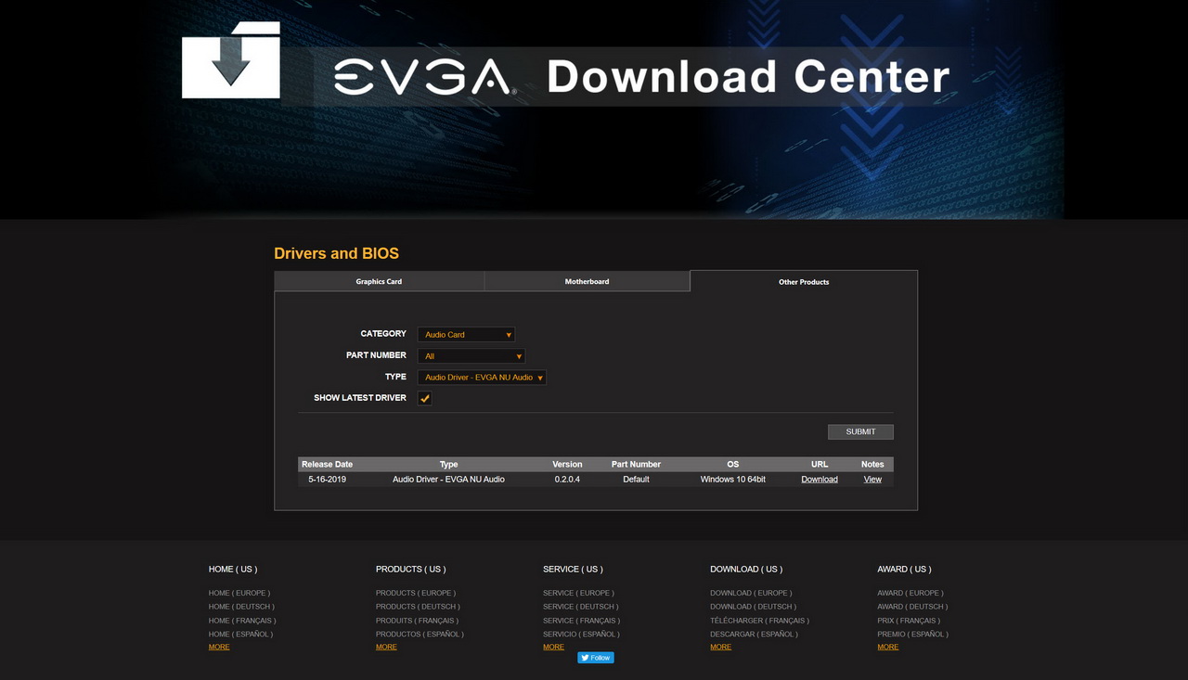Image resolution: width=1188 pixels, height=680 pixels.
Task: Click the HOME ( US ) footer link
Action: point(233,569)
